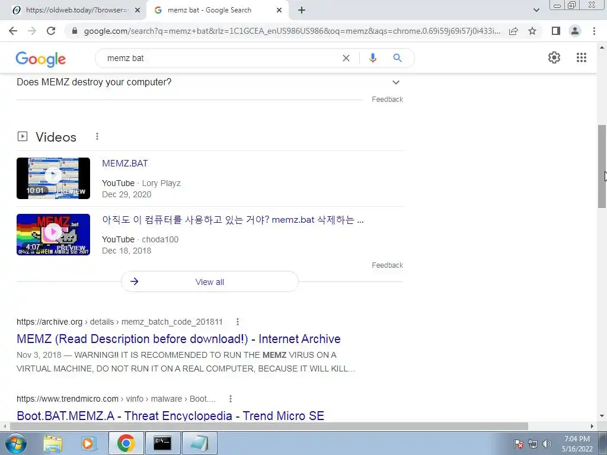
Task: Click the share page icon in address bar
Action: (x=513, y=31)
